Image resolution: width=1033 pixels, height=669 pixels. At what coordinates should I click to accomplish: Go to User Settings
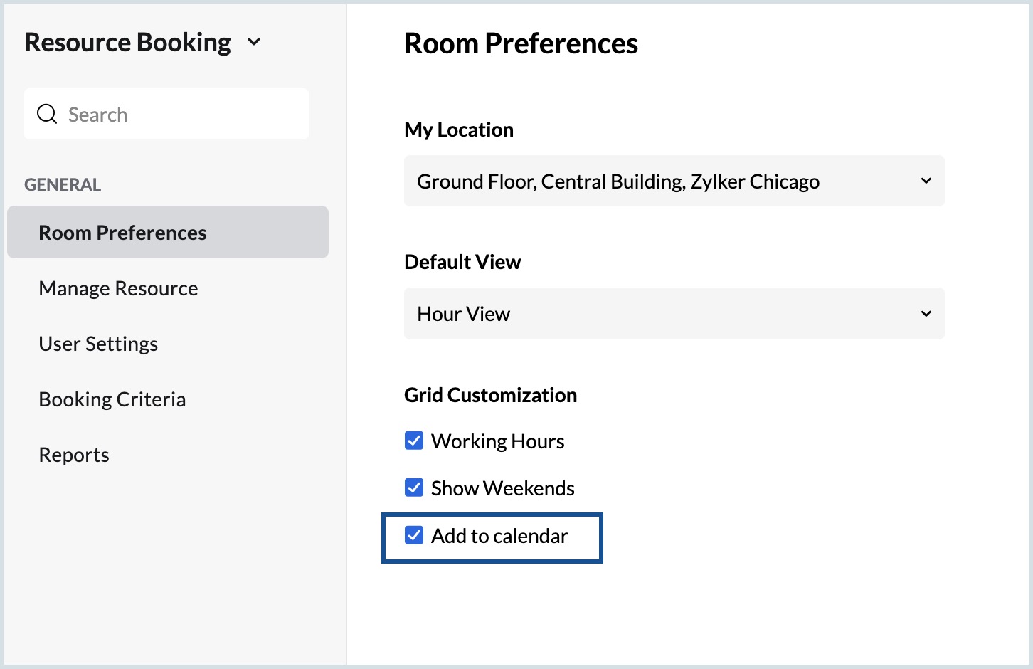(x=98, y=344)
